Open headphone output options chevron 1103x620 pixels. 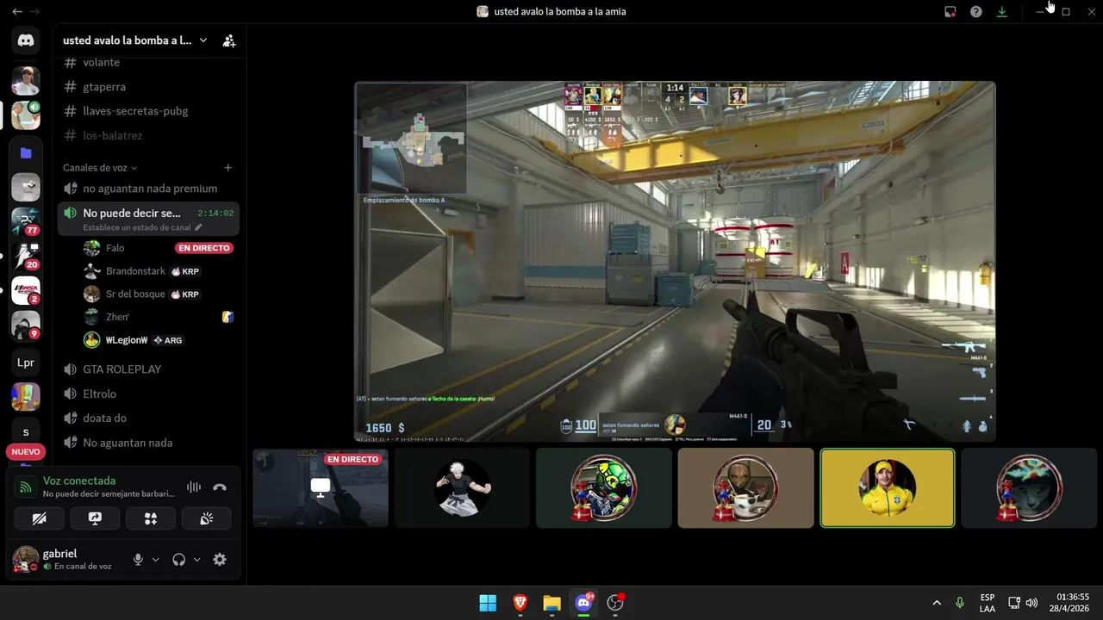pos(197,560)
